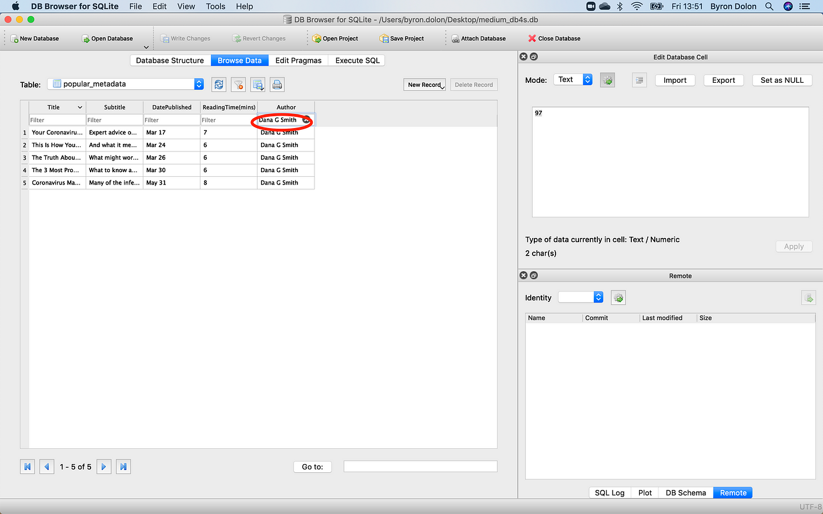Go to the Execute SQL tab
Image resolution: width=823 pixels, height=514 pixels.
click(x=357, y=61)
